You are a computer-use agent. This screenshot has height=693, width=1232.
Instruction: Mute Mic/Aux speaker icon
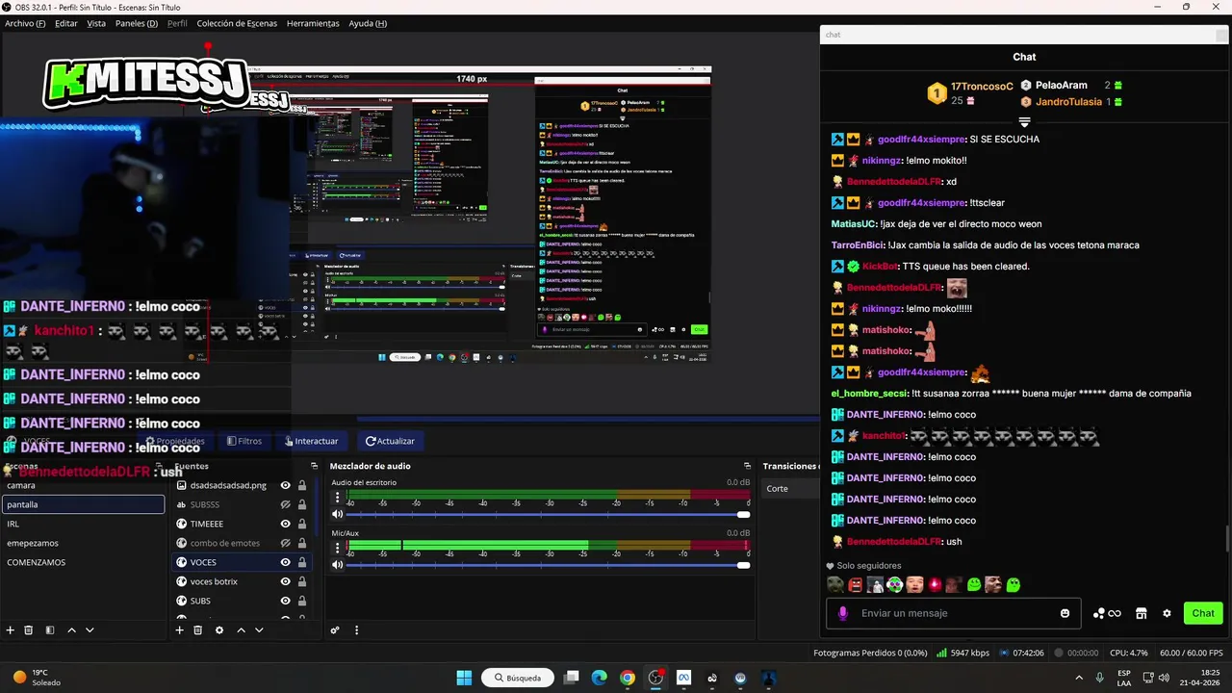[x=337, y=564]
